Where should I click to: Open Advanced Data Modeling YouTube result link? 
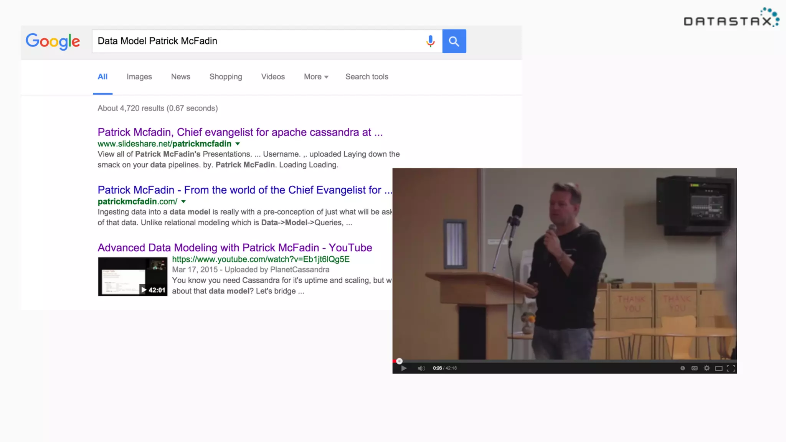tap(234, 247)
